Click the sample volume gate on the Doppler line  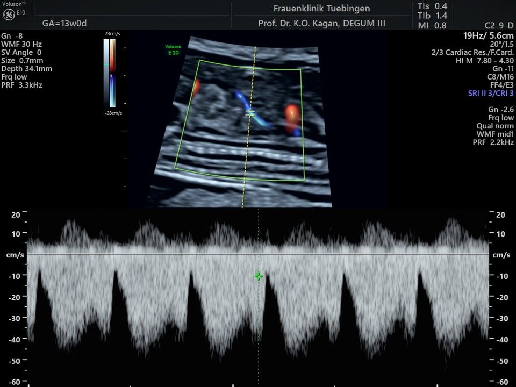[x=250, y=113]
